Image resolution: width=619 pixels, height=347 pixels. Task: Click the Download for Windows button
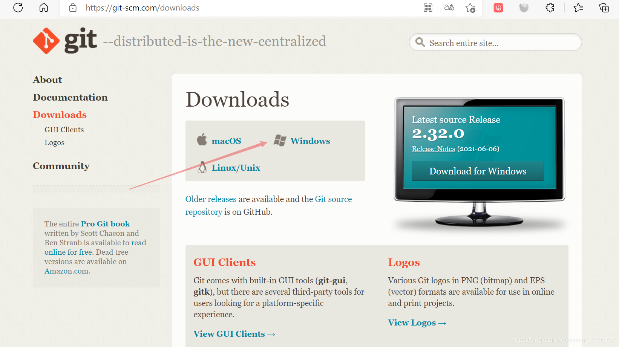click(x=478, y=171)
